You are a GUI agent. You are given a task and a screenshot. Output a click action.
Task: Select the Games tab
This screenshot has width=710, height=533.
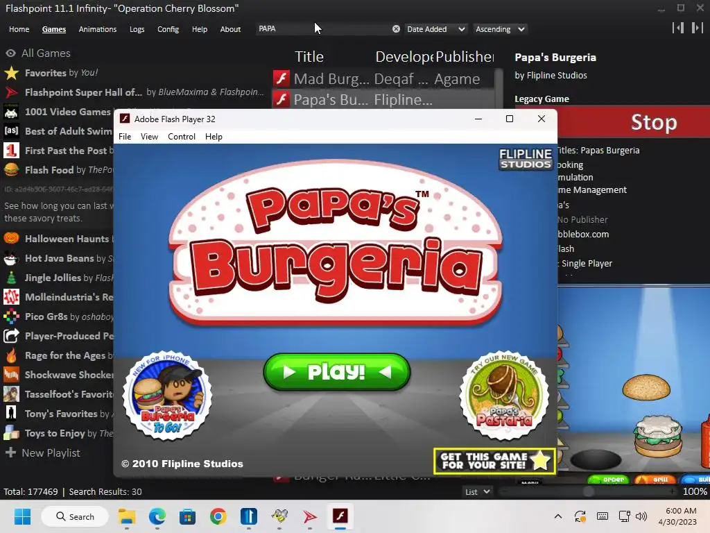(54, 29)
